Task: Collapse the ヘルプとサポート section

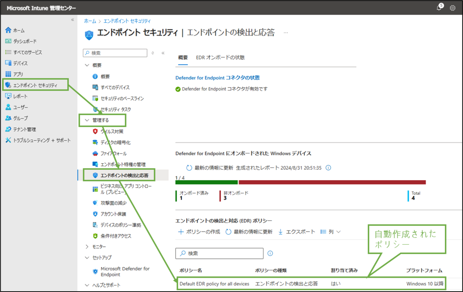Action: (x=87, y=285)
